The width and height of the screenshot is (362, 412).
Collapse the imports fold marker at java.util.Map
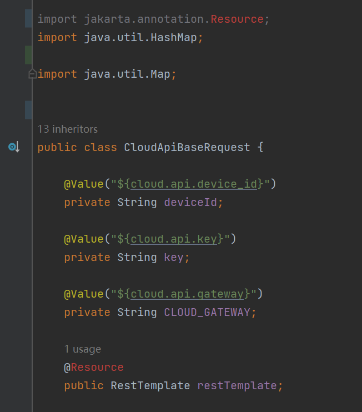(32, 74)
